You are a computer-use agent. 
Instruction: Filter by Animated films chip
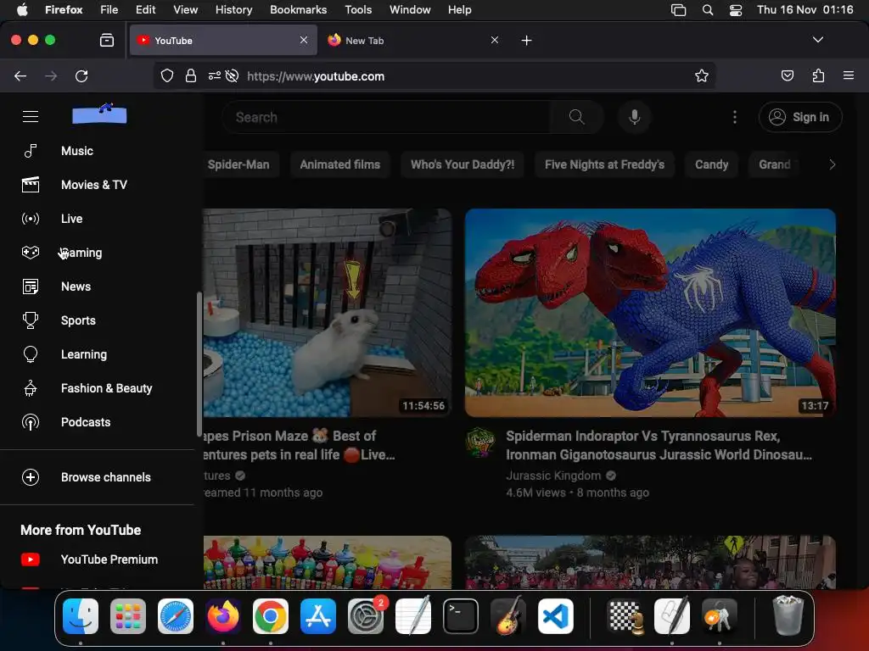pos(339,164)
